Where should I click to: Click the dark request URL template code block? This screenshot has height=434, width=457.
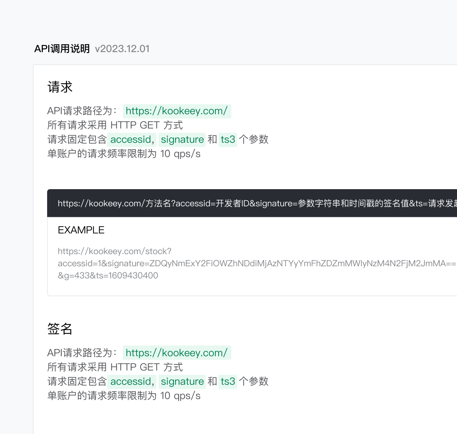coord(252,203)
